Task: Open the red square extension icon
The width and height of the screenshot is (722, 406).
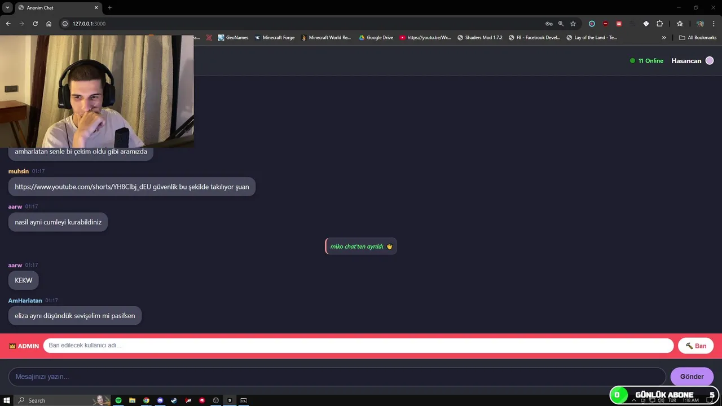Action: [619, 24]
